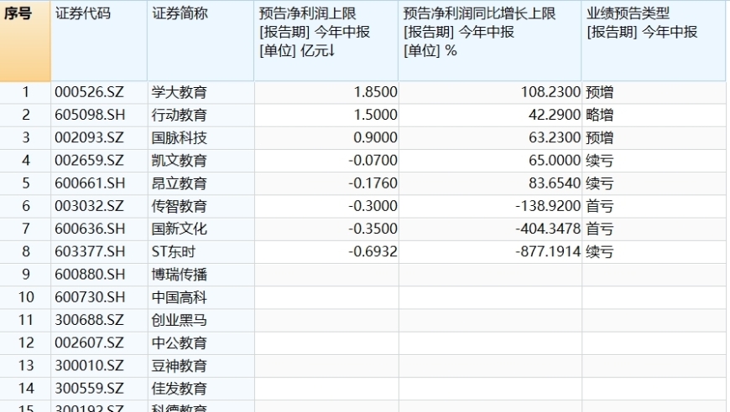Select stock code 300010.SZ
Image resolution: width=730 pixels, height=412 pixels.
(x=90, y=365)
